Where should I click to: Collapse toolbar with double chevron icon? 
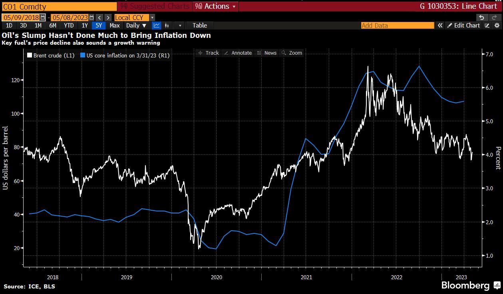(x=440, y=26)
